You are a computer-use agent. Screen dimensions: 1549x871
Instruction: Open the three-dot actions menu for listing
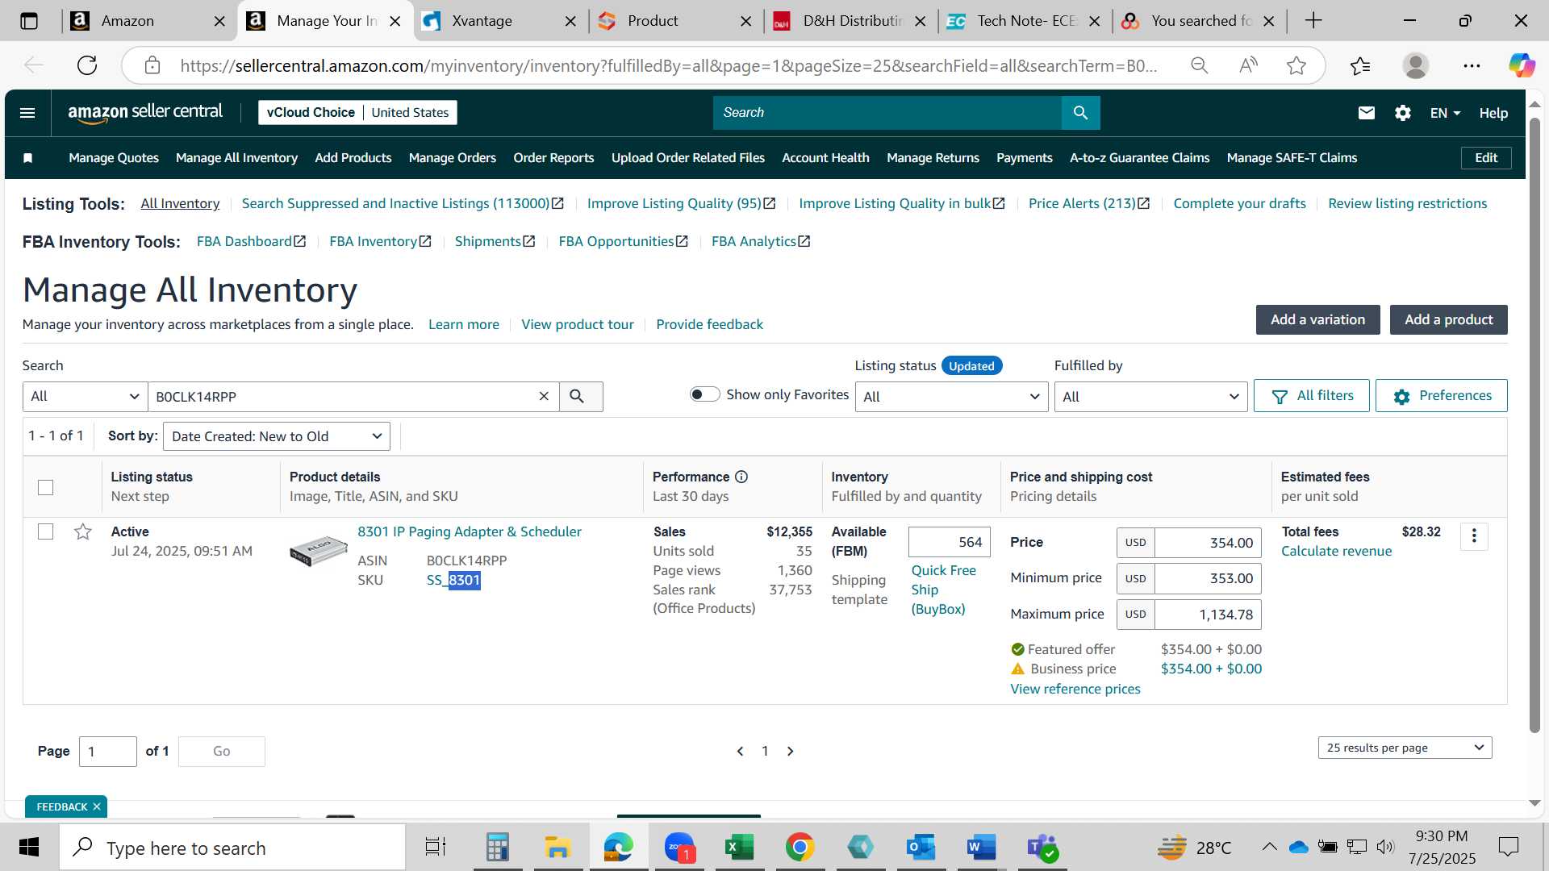(1474, 536)
